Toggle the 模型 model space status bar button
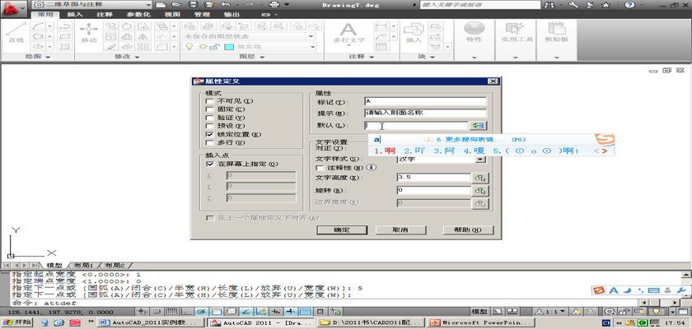Viewport: 692px width, 329px height. [479, 312]
